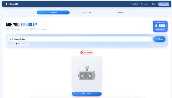The image size is (172, 98).
Task: Click the CONSO brand name text
Action: [x=13, y=4]
